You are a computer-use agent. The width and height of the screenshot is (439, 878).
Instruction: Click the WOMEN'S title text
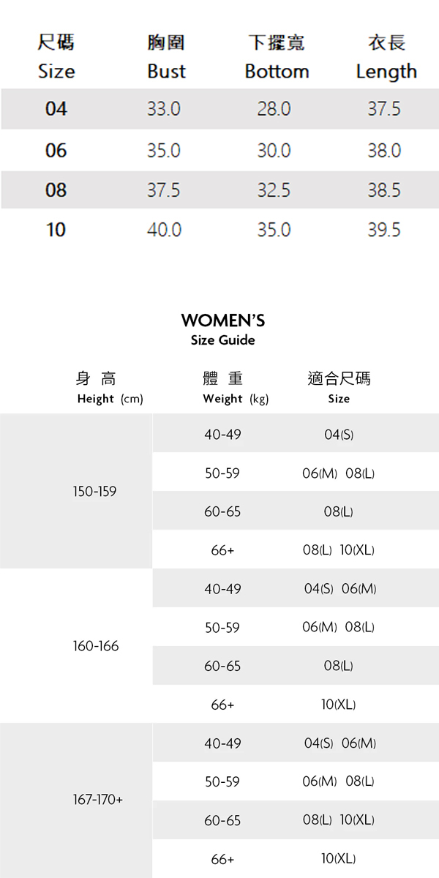[223, 320]
